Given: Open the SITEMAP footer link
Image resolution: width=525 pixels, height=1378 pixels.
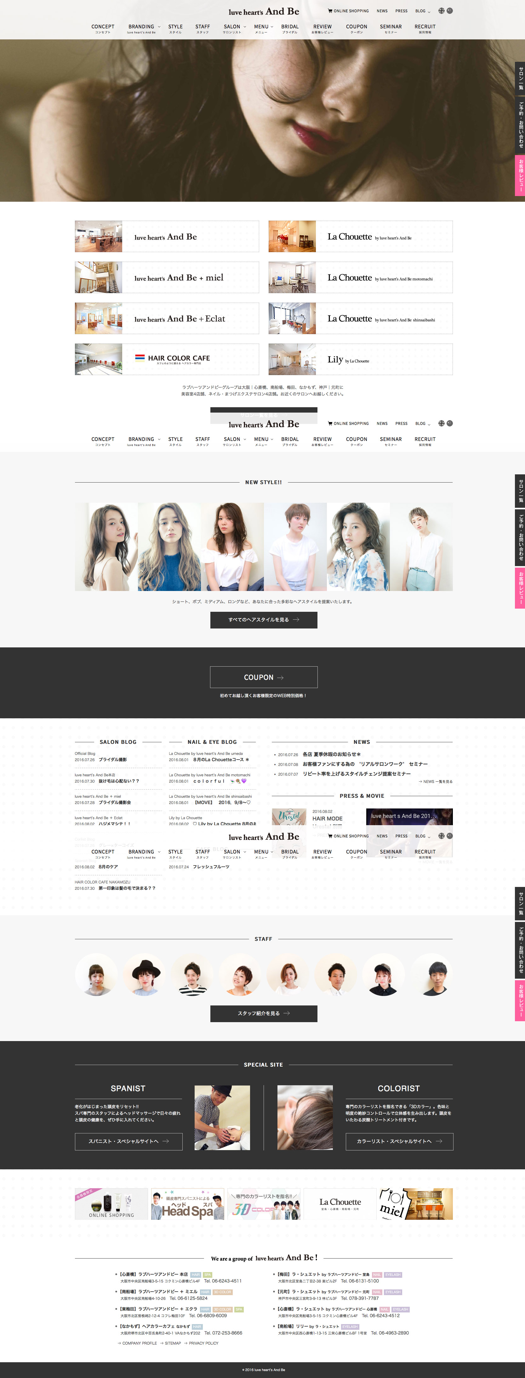Looking at the screenshot, I should coord(172,1343).
